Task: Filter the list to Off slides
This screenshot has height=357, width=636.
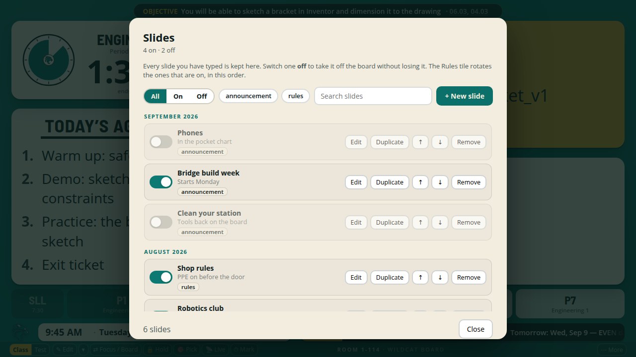Action: pos(202,96)
